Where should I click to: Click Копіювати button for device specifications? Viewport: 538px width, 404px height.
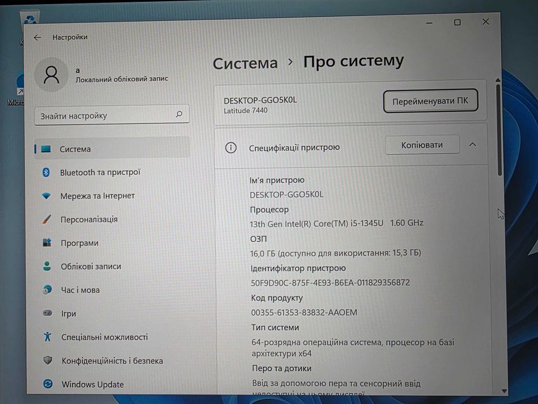click(422, 145)
